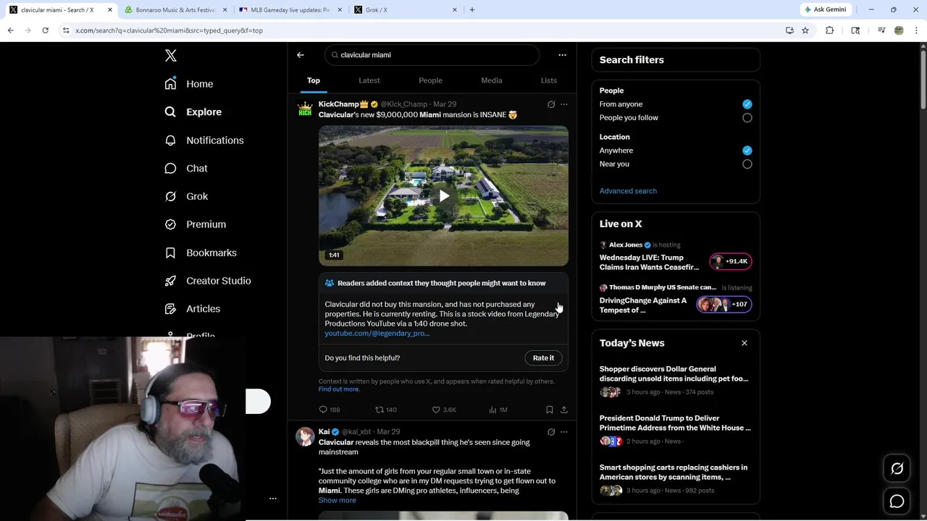Open Bookmarks in the sidebar
The height and width of the screenshot is (521, 927).
pyautogui.click(x=201, y=253)
